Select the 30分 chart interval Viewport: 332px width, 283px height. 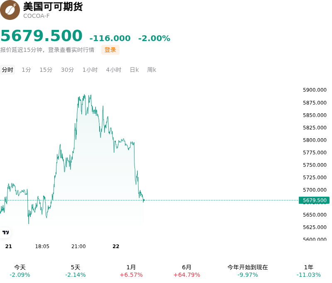click(x=67, y=70)
